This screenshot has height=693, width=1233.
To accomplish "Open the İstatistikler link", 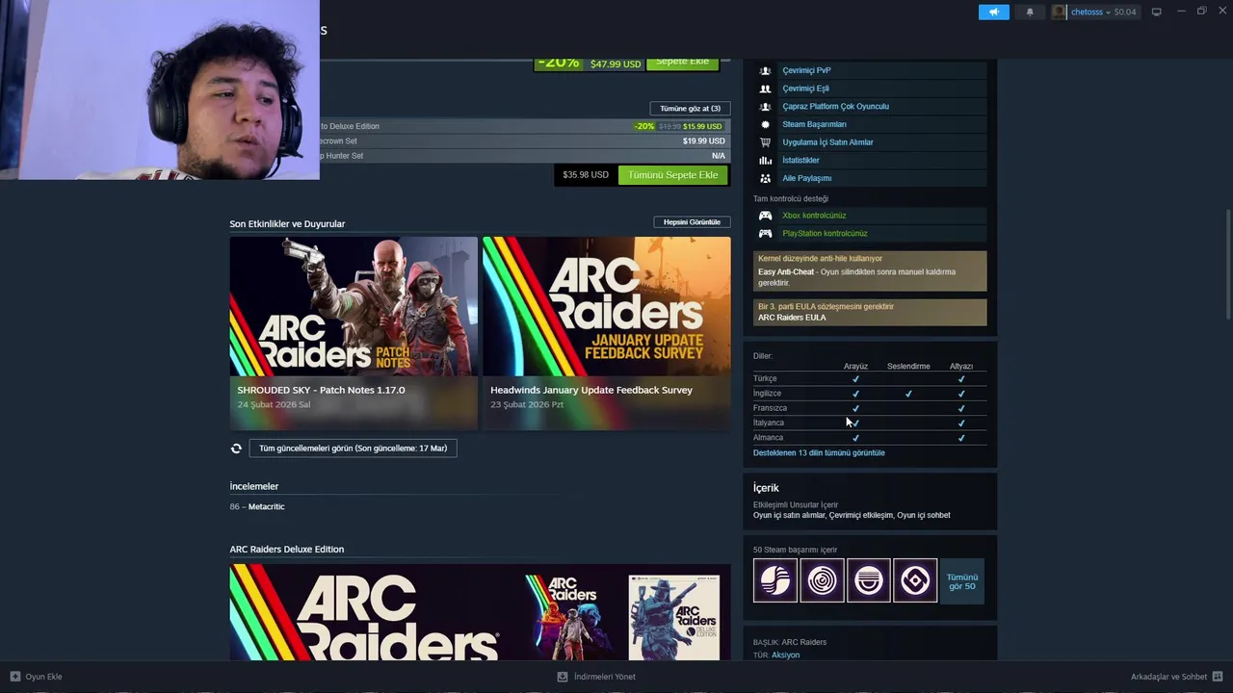I will point(800,161).
